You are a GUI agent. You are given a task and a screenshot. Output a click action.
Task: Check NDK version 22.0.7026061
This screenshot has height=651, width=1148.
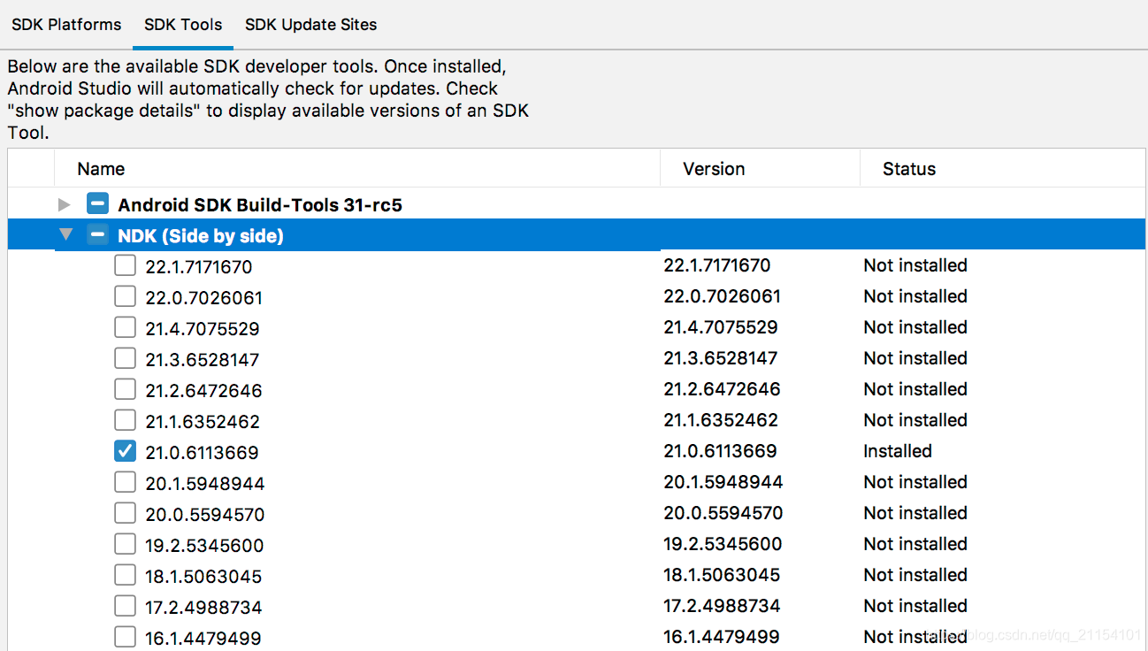coord(123,295)
